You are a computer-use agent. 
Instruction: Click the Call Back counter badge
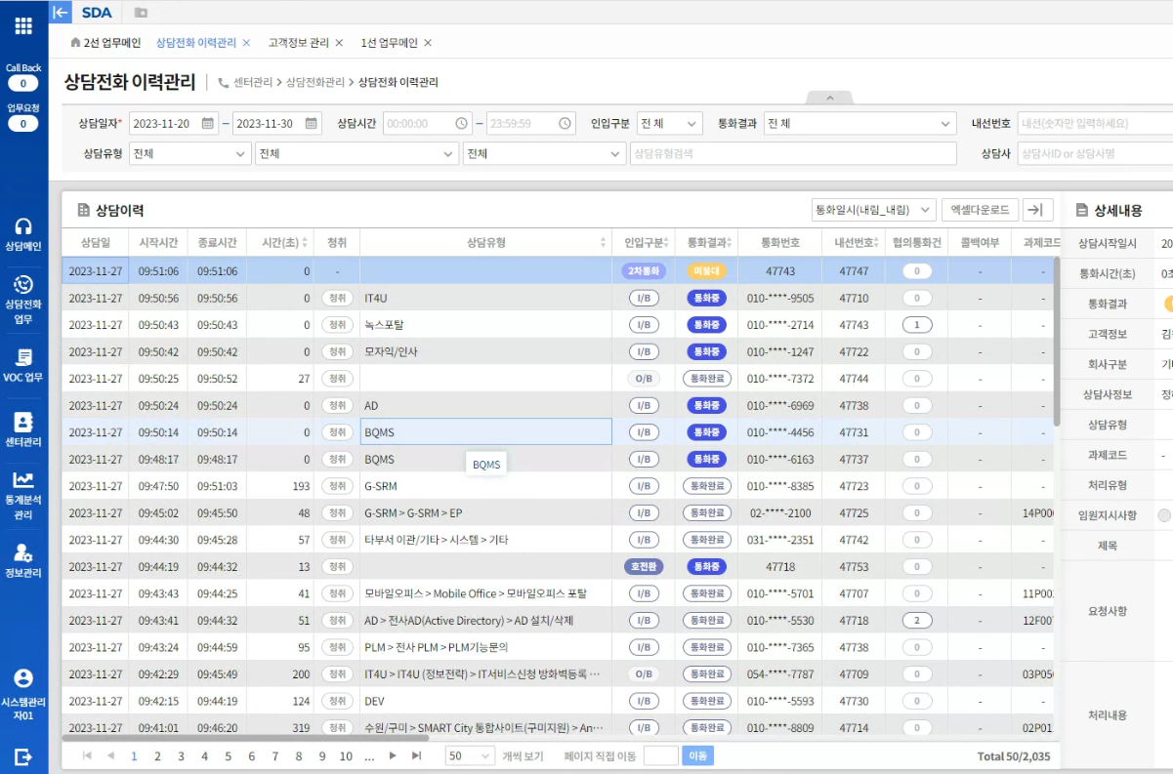(23, 83)
